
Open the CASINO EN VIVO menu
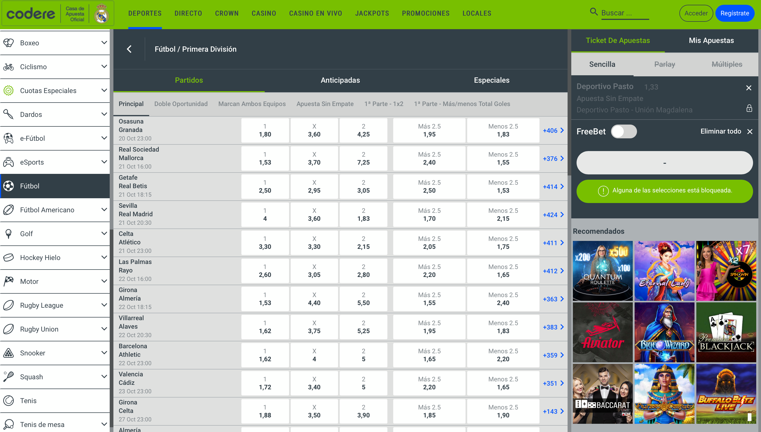pyautogui.click(x=316, y=13)
